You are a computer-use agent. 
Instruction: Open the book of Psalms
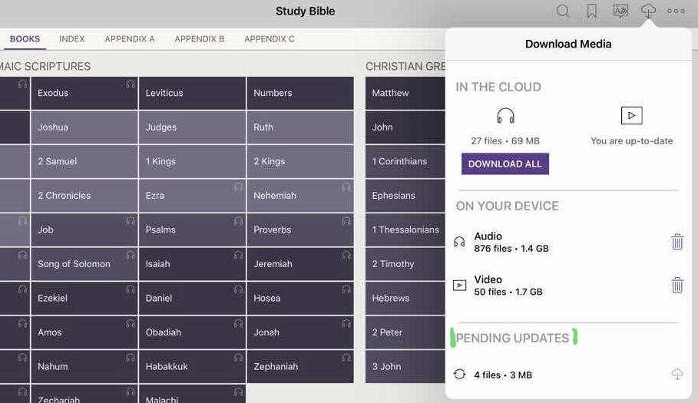coord(192,230)
